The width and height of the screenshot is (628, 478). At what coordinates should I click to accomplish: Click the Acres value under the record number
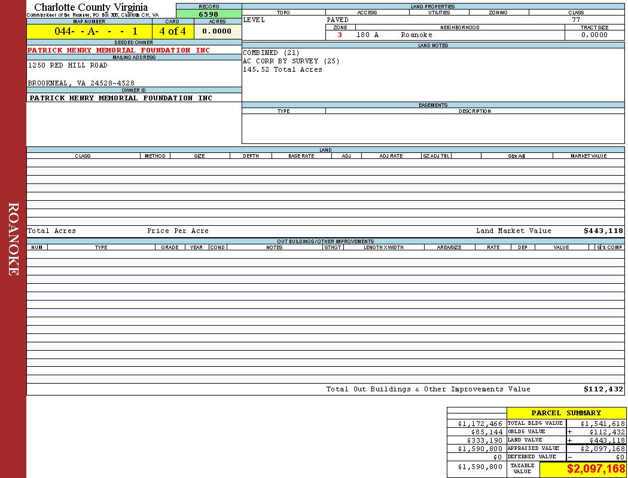click(217, 31)
